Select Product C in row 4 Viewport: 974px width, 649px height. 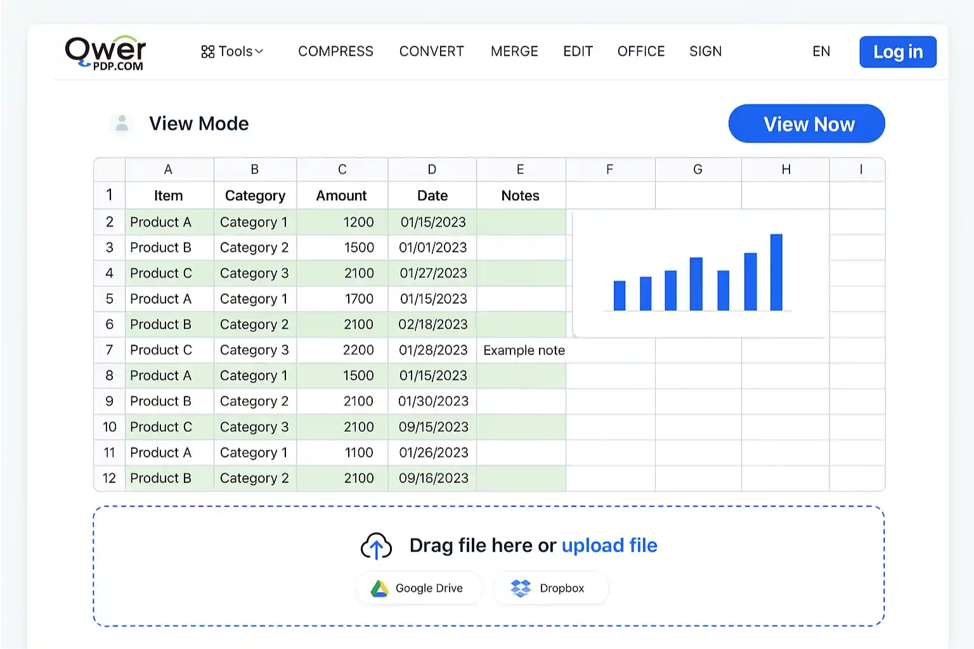[169, 273]
